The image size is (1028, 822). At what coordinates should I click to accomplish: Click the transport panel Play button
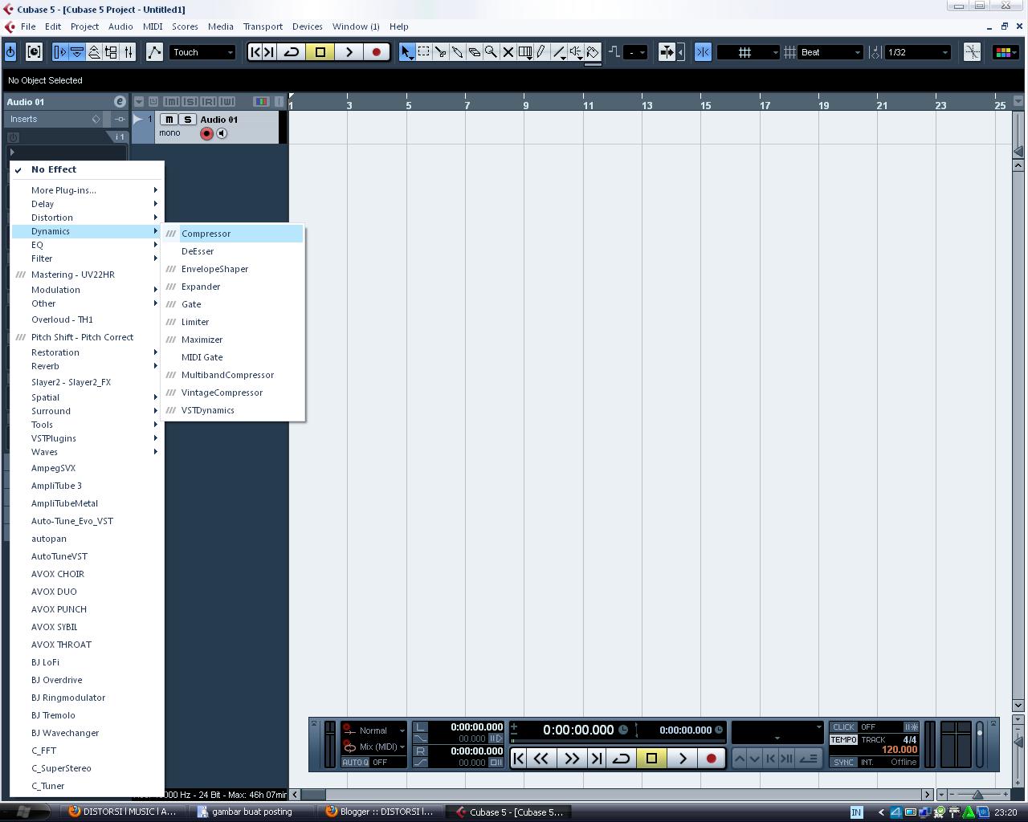pos(683,758)
